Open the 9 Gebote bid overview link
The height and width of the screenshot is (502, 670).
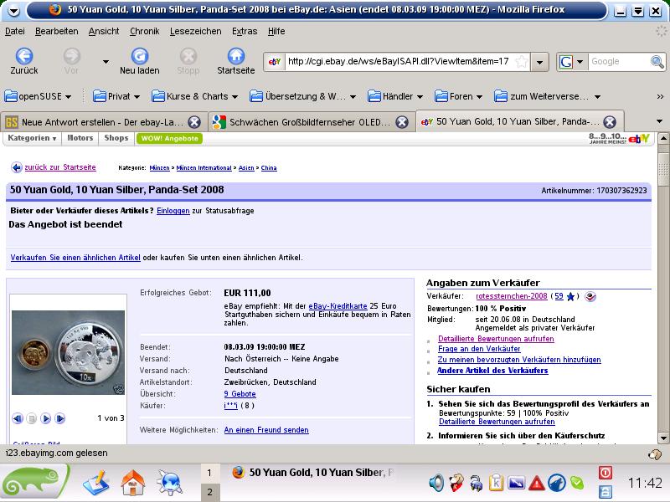pyautogui.click(x=239, y=393)
